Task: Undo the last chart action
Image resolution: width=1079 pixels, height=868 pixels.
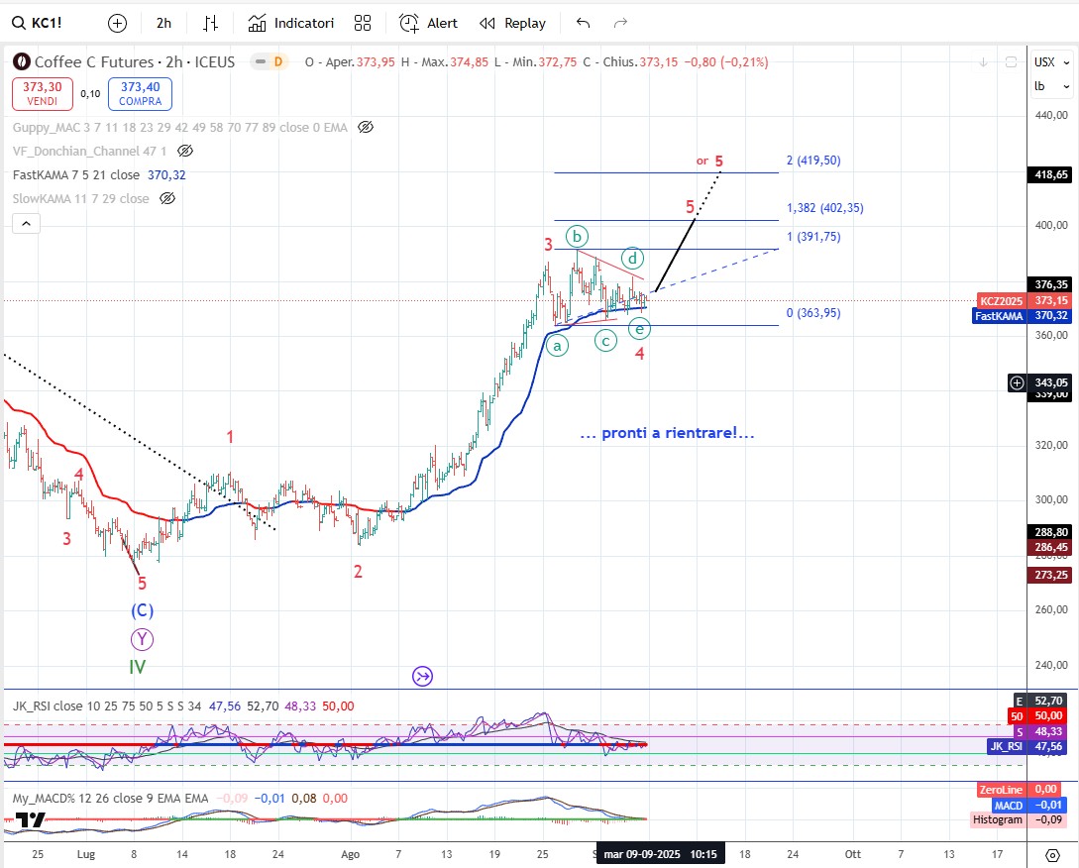Action: click(584, 23)
